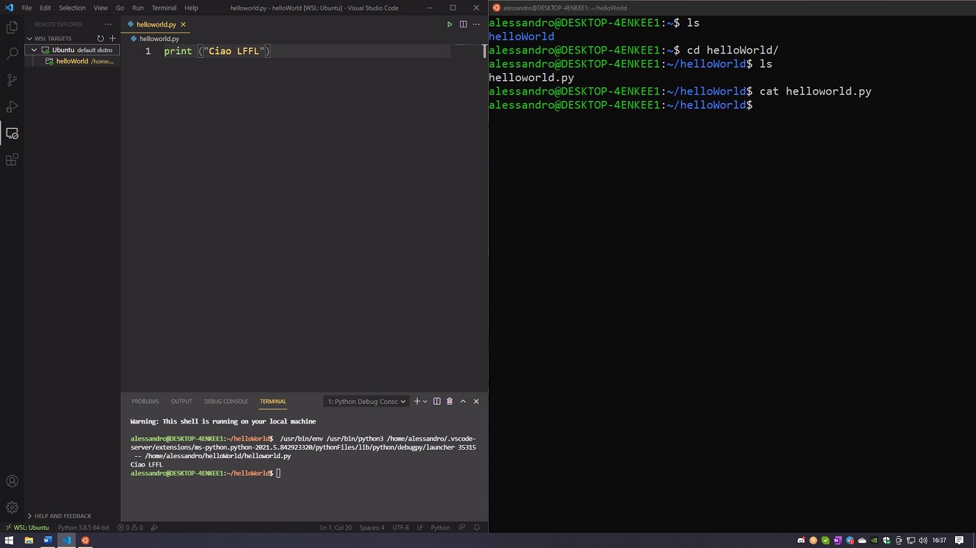976x548 pixels.
Task: Collapse the Ubuntu default distro node
Action: click(34, 50)
